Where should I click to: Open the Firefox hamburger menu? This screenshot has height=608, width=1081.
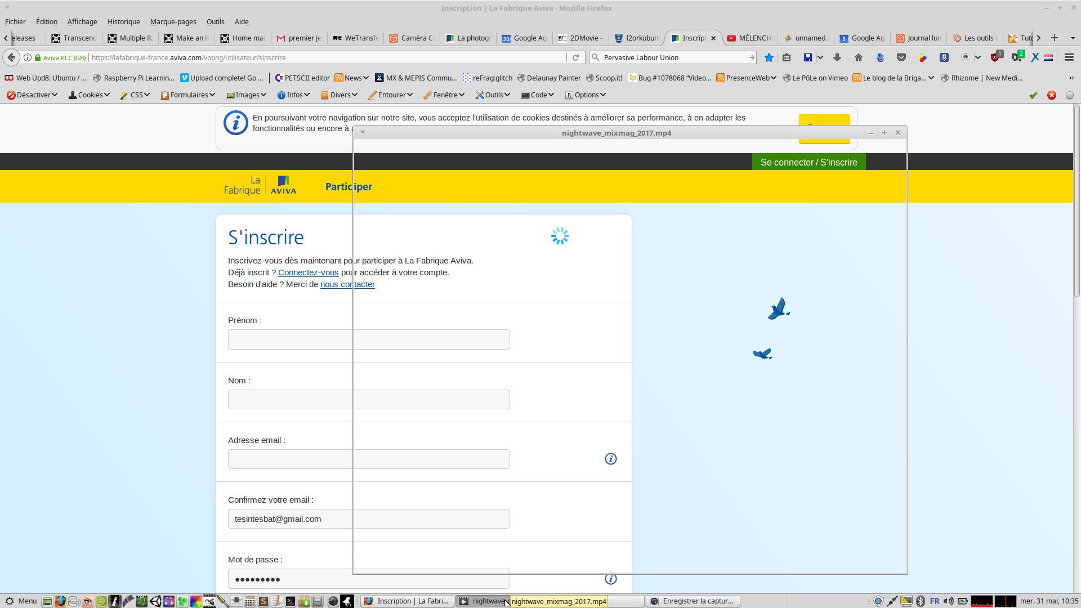(1069, 57)
